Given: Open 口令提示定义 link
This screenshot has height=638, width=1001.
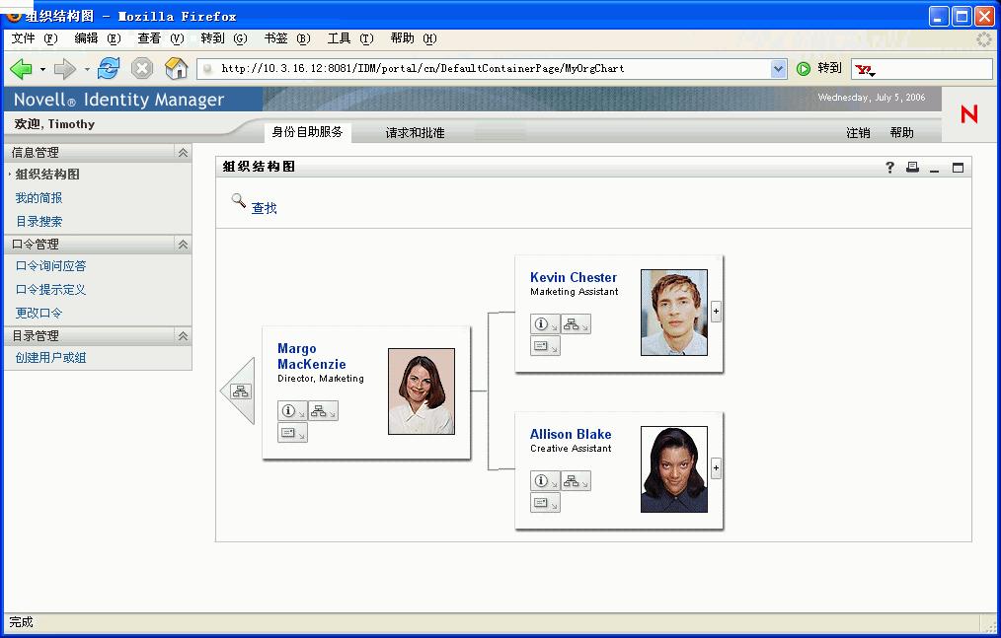Looking at the screenshot, I should coord(50,290).
